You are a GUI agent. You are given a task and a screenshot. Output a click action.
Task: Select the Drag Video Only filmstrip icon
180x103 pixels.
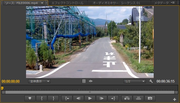pos(84,81)
